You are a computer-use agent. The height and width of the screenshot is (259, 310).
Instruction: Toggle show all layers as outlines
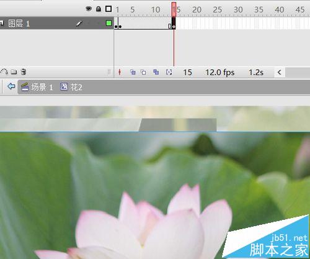(108, 9)
